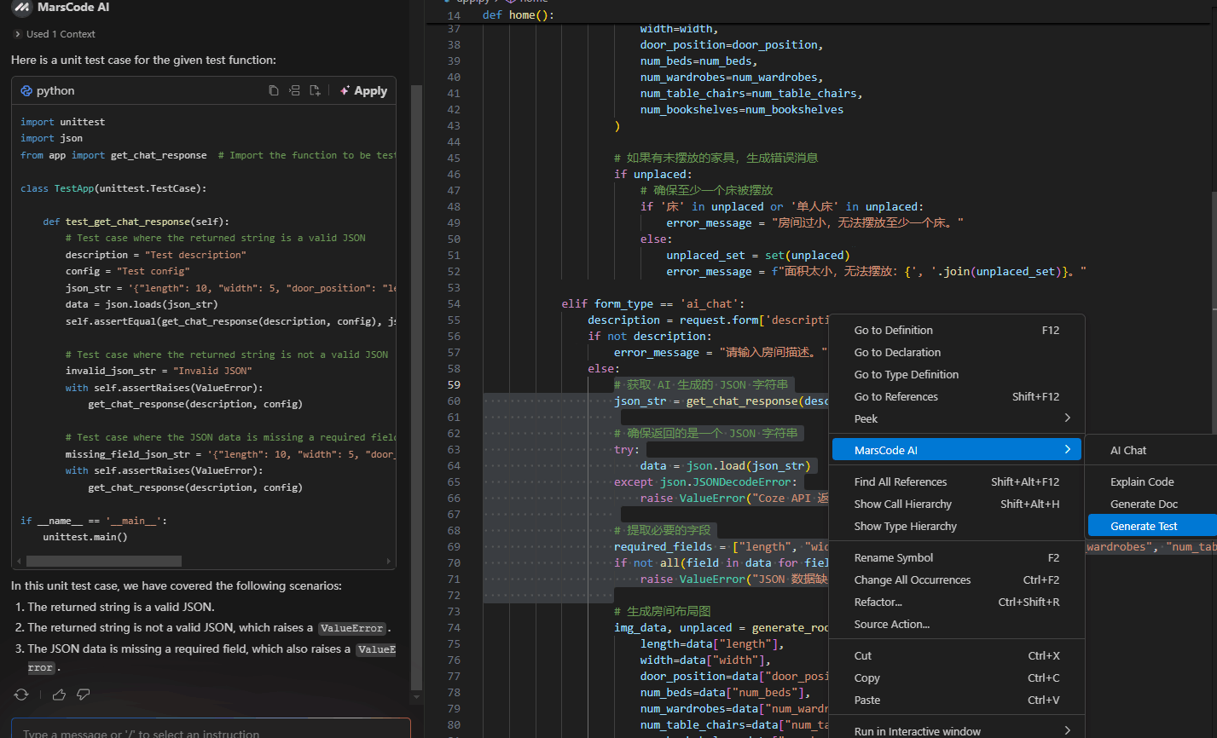1217x738 pixels.
Task: Select Find All References
Action: 957,481
